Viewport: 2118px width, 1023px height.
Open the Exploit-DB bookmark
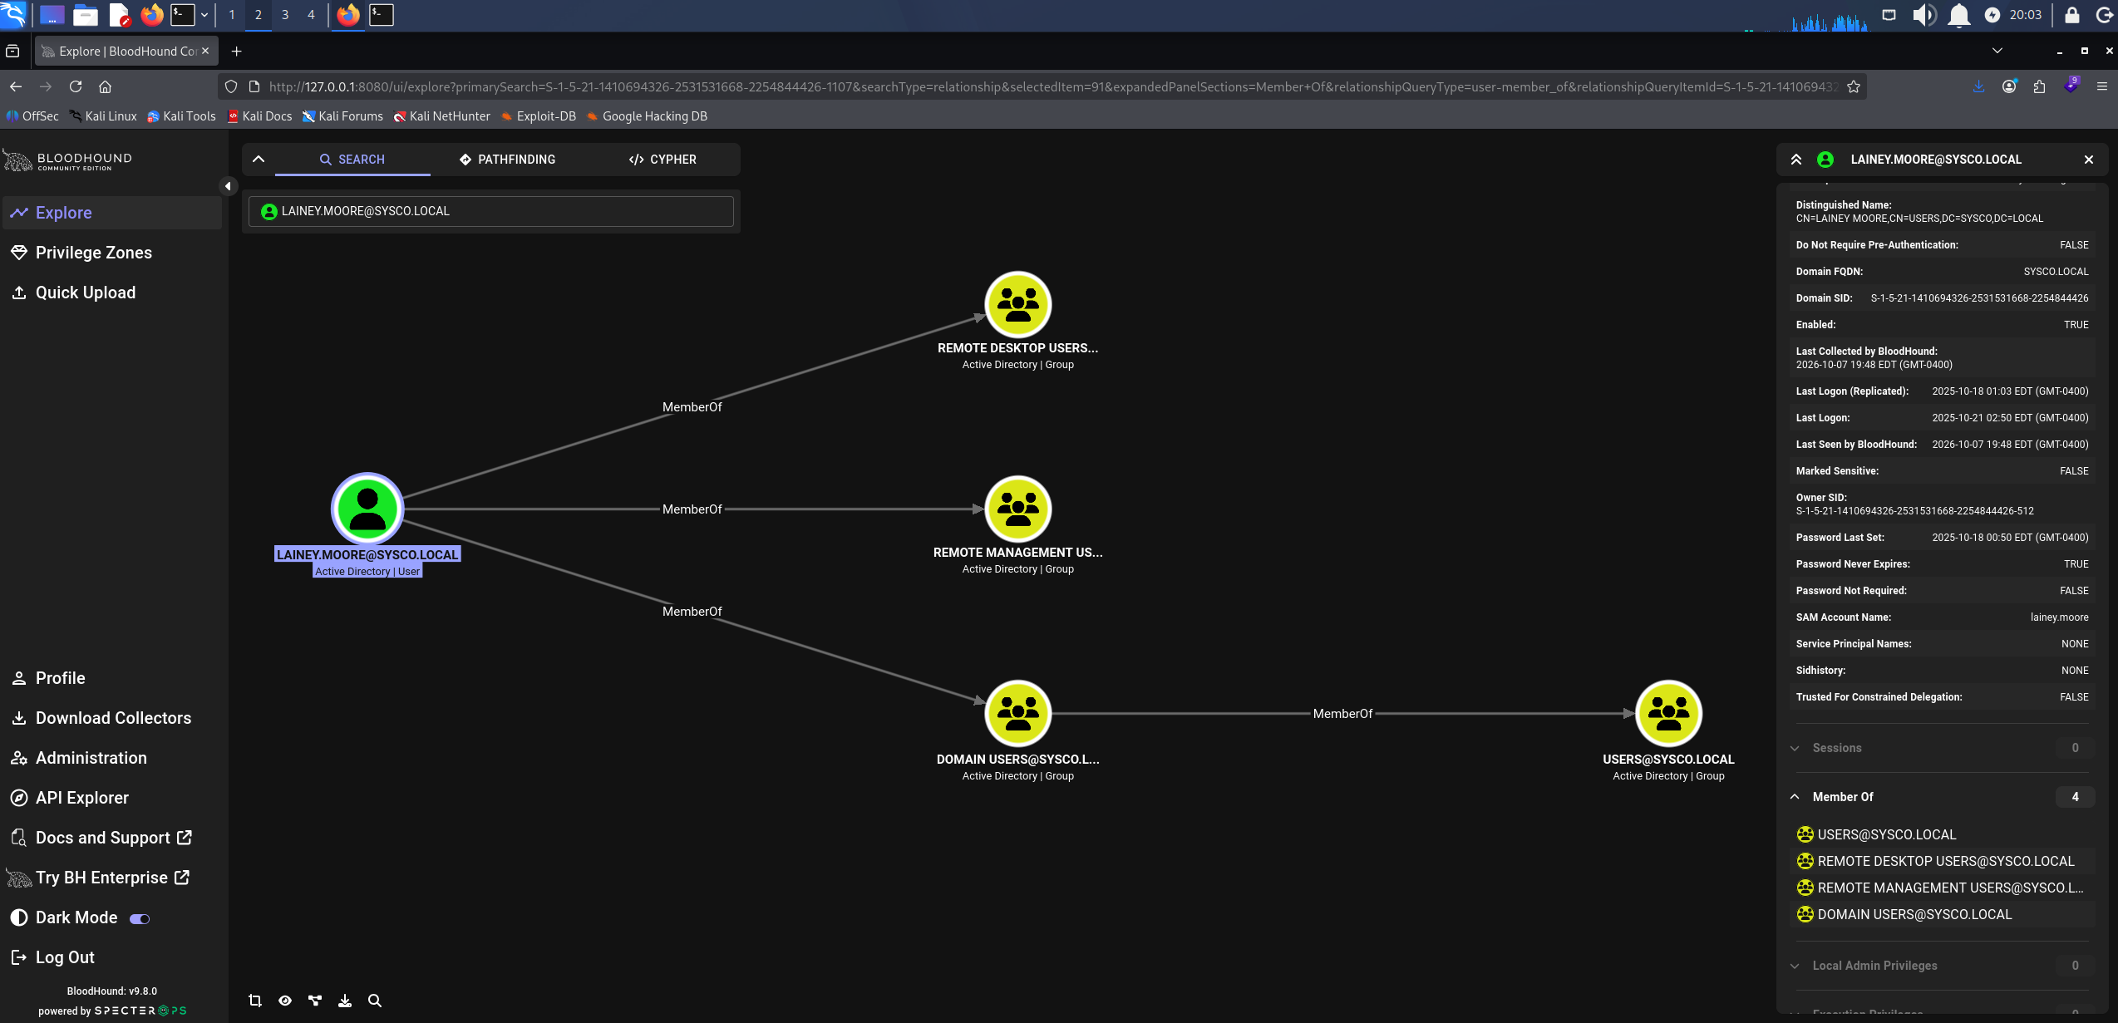tap(538, 116)
